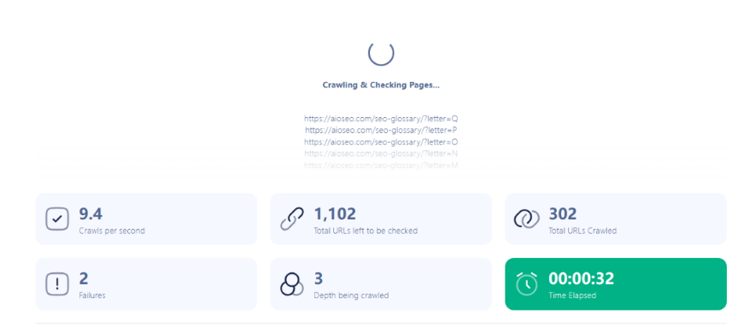Click the 9.4 crawls per second value
The image size is (749, 327).
[x=91, y=214]
